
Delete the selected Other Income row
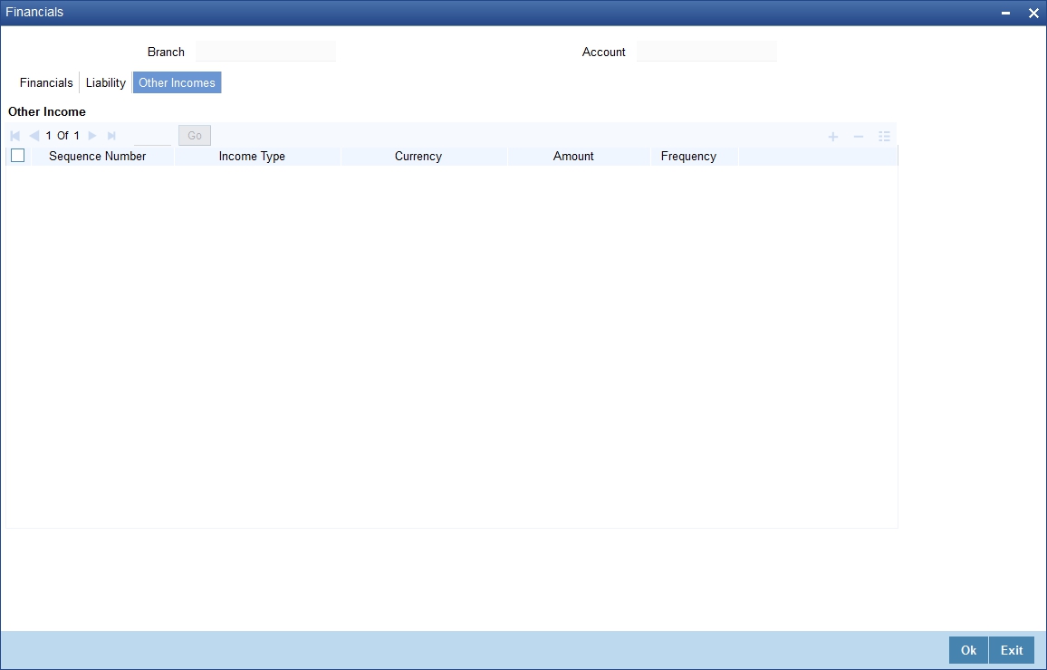pos(859,137)
